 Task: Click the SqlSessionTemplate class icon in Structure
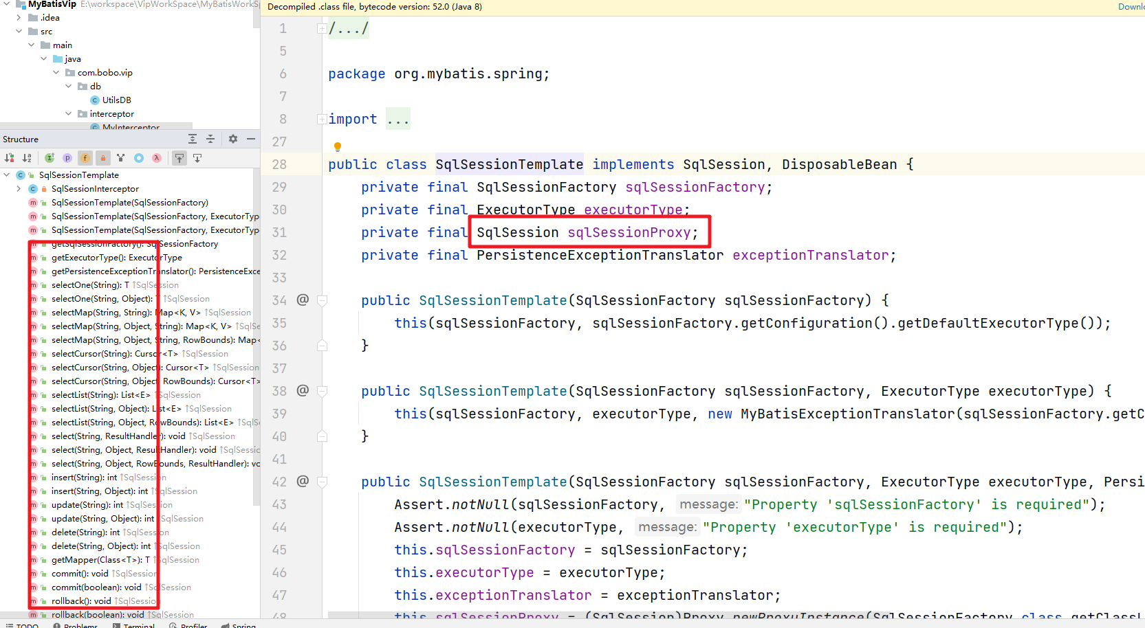point(20,175)
